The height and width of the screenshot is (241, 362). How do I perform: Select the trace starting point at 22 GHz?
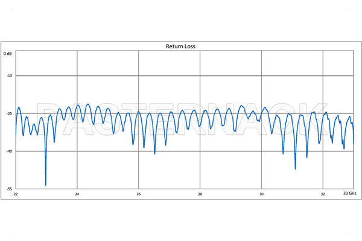pyautogui.click(x=16, y=130)
